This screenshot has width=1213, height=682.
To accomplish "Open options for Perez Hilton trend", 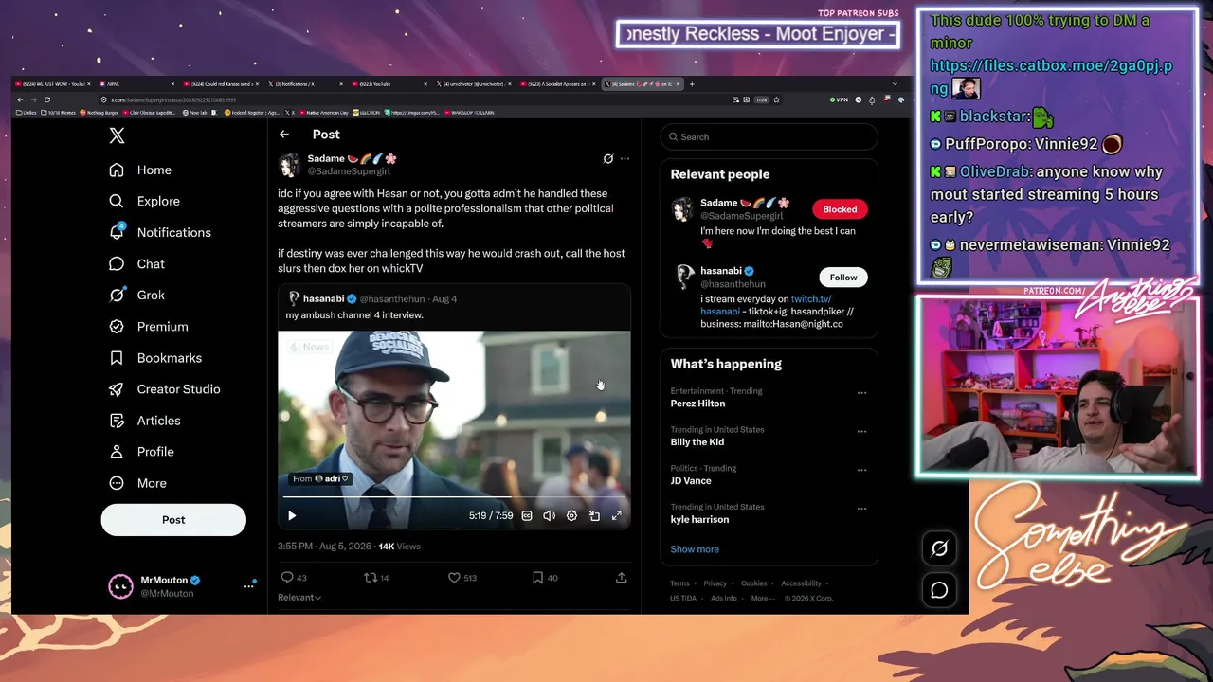I will 861,392.
